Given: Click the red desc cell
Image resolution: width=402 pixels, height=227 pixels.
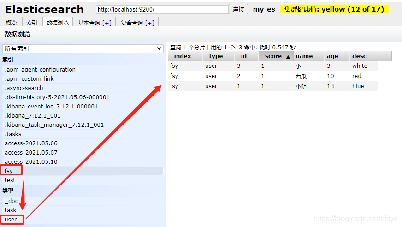Looking at the screenshot, I should coord(357,76).
